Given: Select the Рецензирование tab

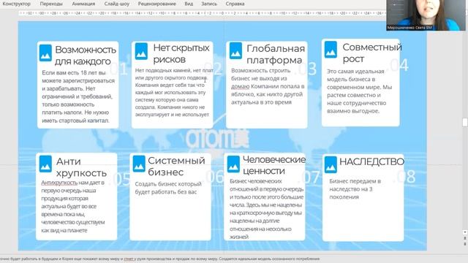Looking at the screenshot, I should [156, 4].
